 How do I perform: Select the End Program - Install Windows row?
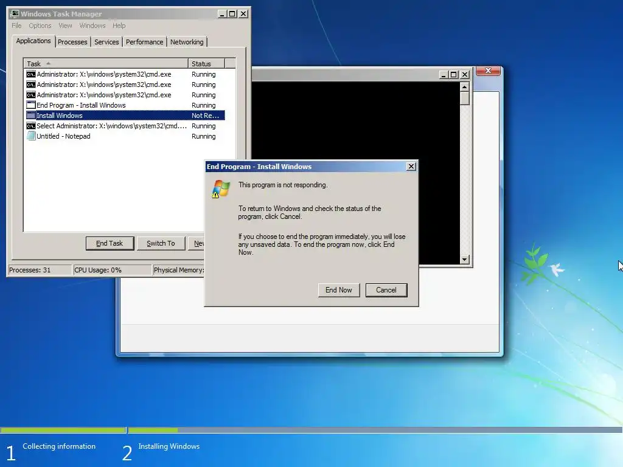(125, 105)
